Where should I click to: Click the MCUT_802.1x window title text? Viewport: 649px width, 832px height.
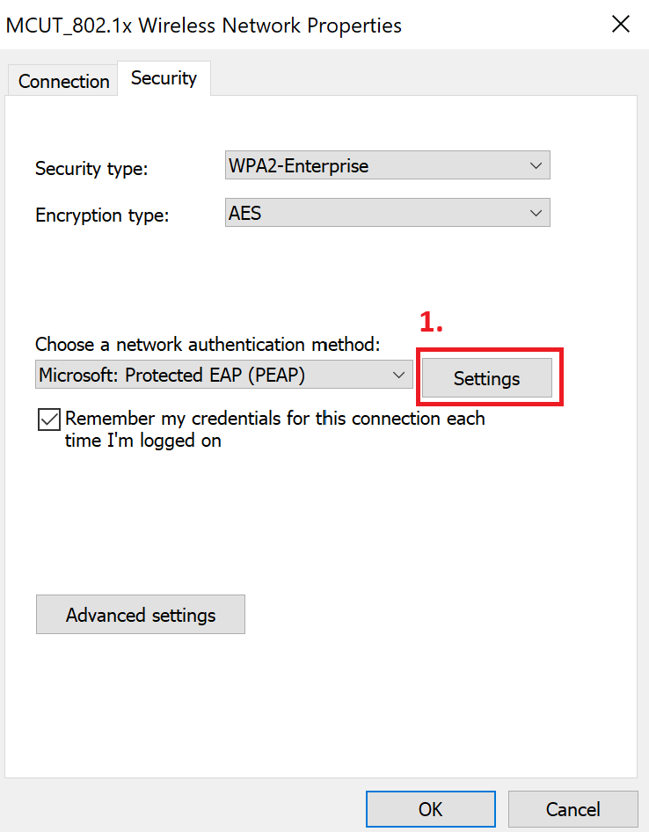[x=204, y=26]
